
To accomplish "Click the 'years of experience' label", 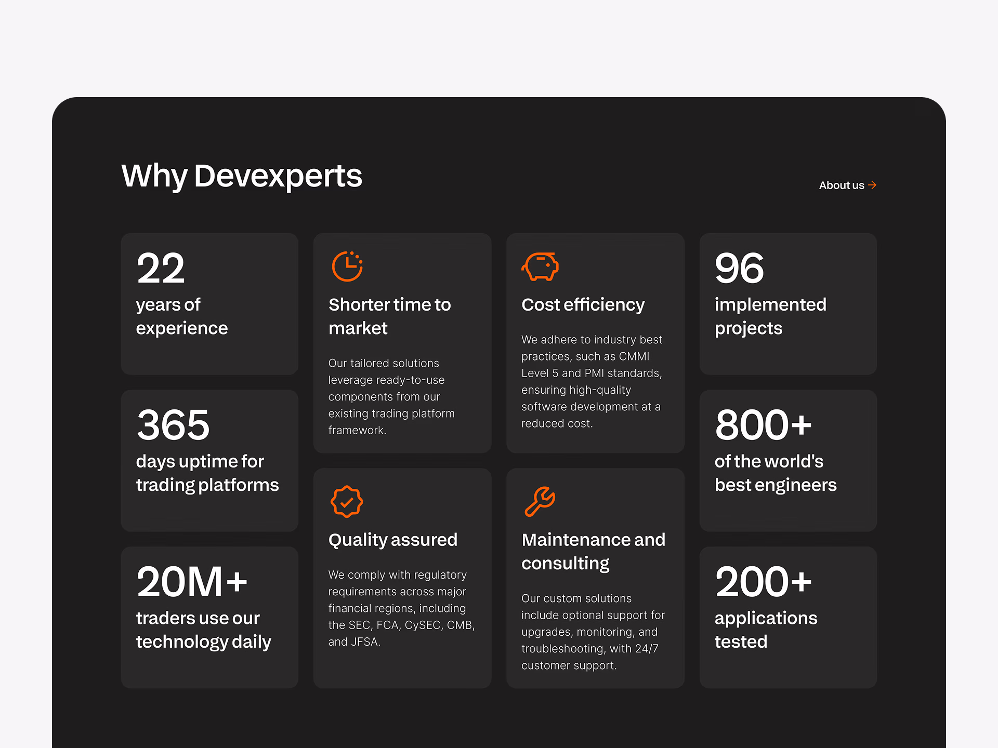I will coord(182,316).
